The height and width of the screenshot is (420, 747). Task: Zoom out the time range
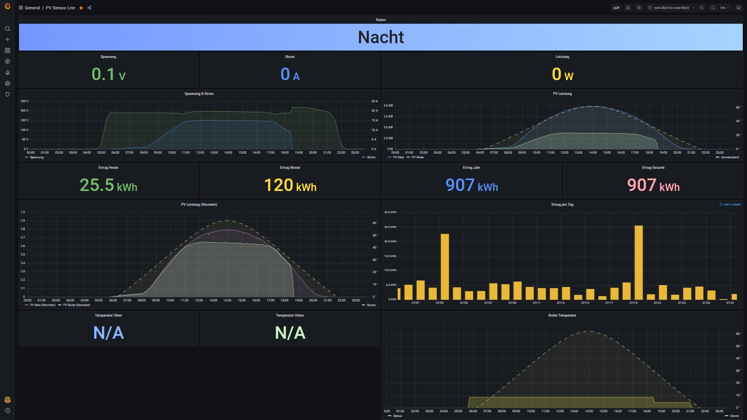(701, 8)
